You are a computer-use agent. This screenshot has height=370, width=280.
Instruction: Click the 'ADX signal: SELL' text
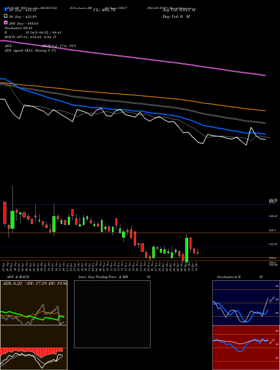coord(19,50)
